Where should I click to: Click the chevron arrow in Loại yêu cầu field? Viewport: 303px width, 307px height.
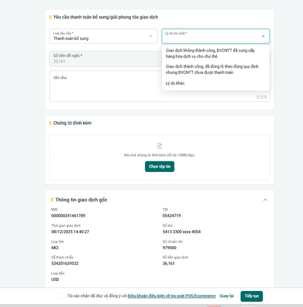click(151, 36)
